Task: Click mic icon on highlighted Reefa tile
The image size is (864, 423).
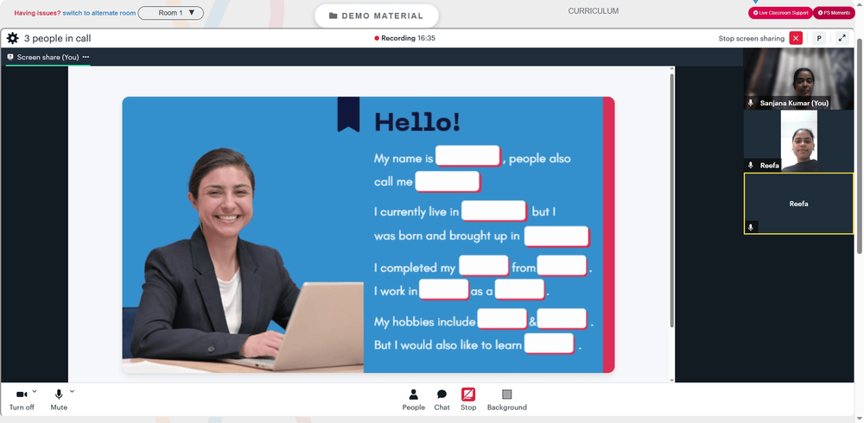Action: (x=751, y=228)
